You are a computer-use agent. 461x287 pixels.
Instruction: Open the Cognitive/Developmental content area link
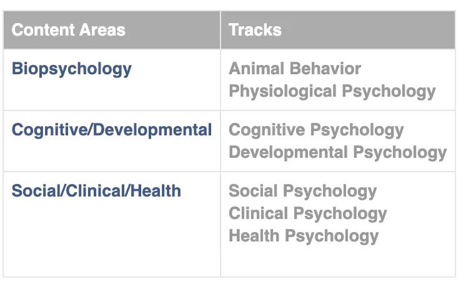[112, 130]
